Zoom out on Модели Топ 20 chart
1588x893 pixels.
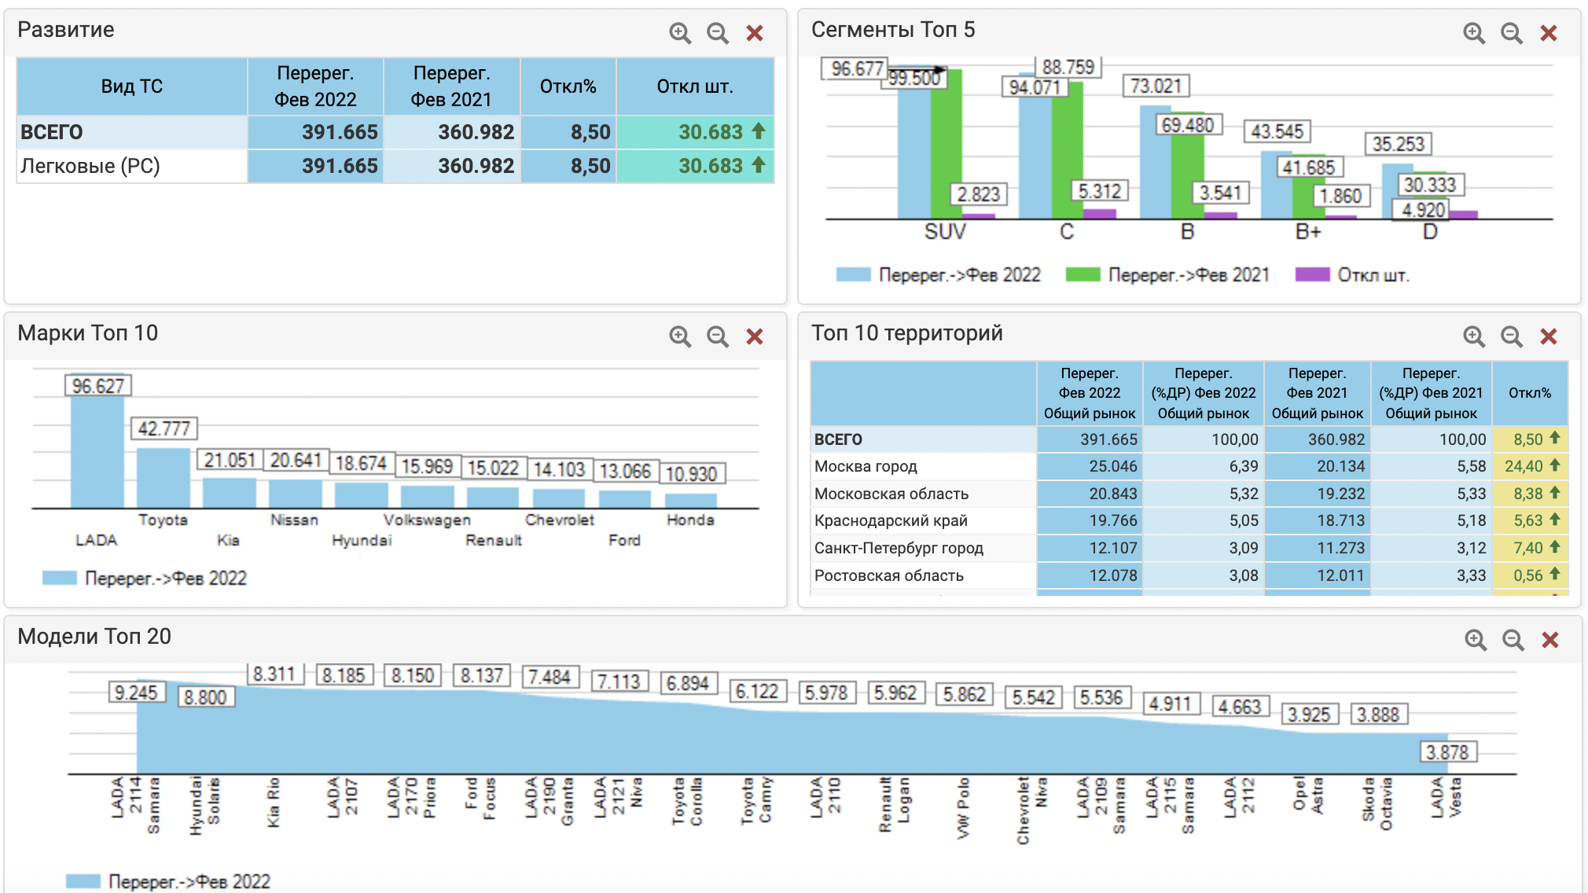click(1513, 640)
